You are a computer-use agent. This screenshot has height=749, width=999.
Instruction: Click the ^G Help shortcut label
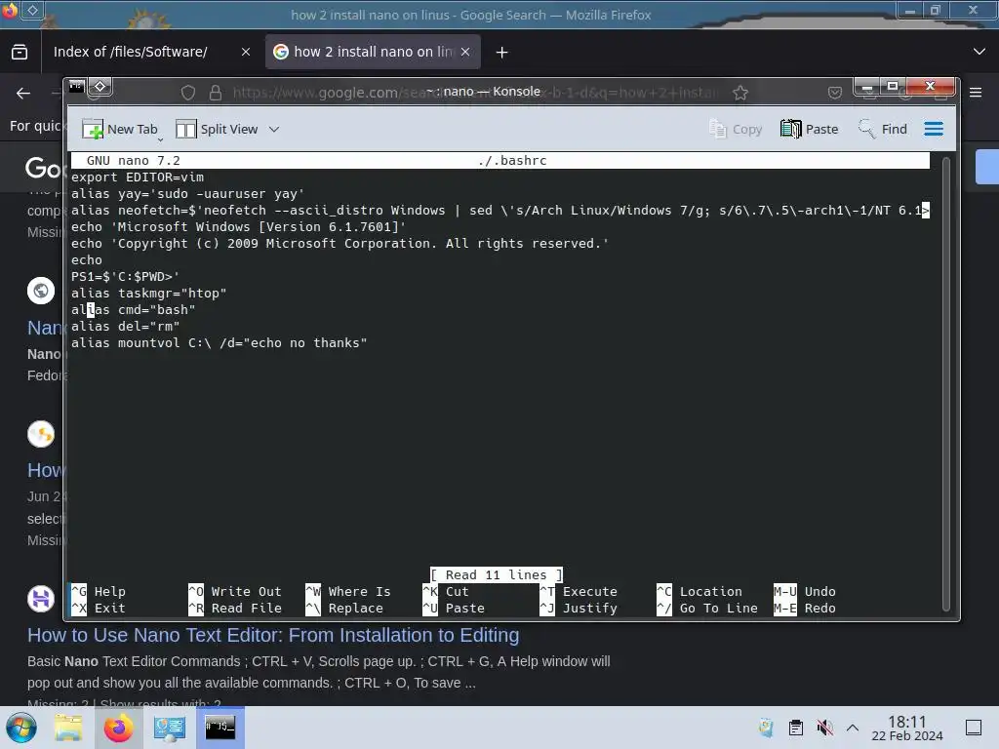pyautogui.click(x=99, y=591)
